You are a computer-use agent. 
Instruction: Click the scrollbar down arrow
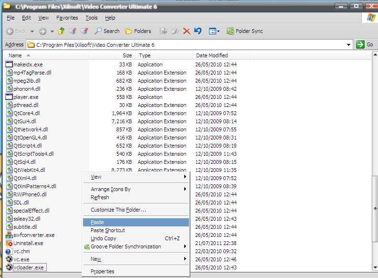click(375, 267)
